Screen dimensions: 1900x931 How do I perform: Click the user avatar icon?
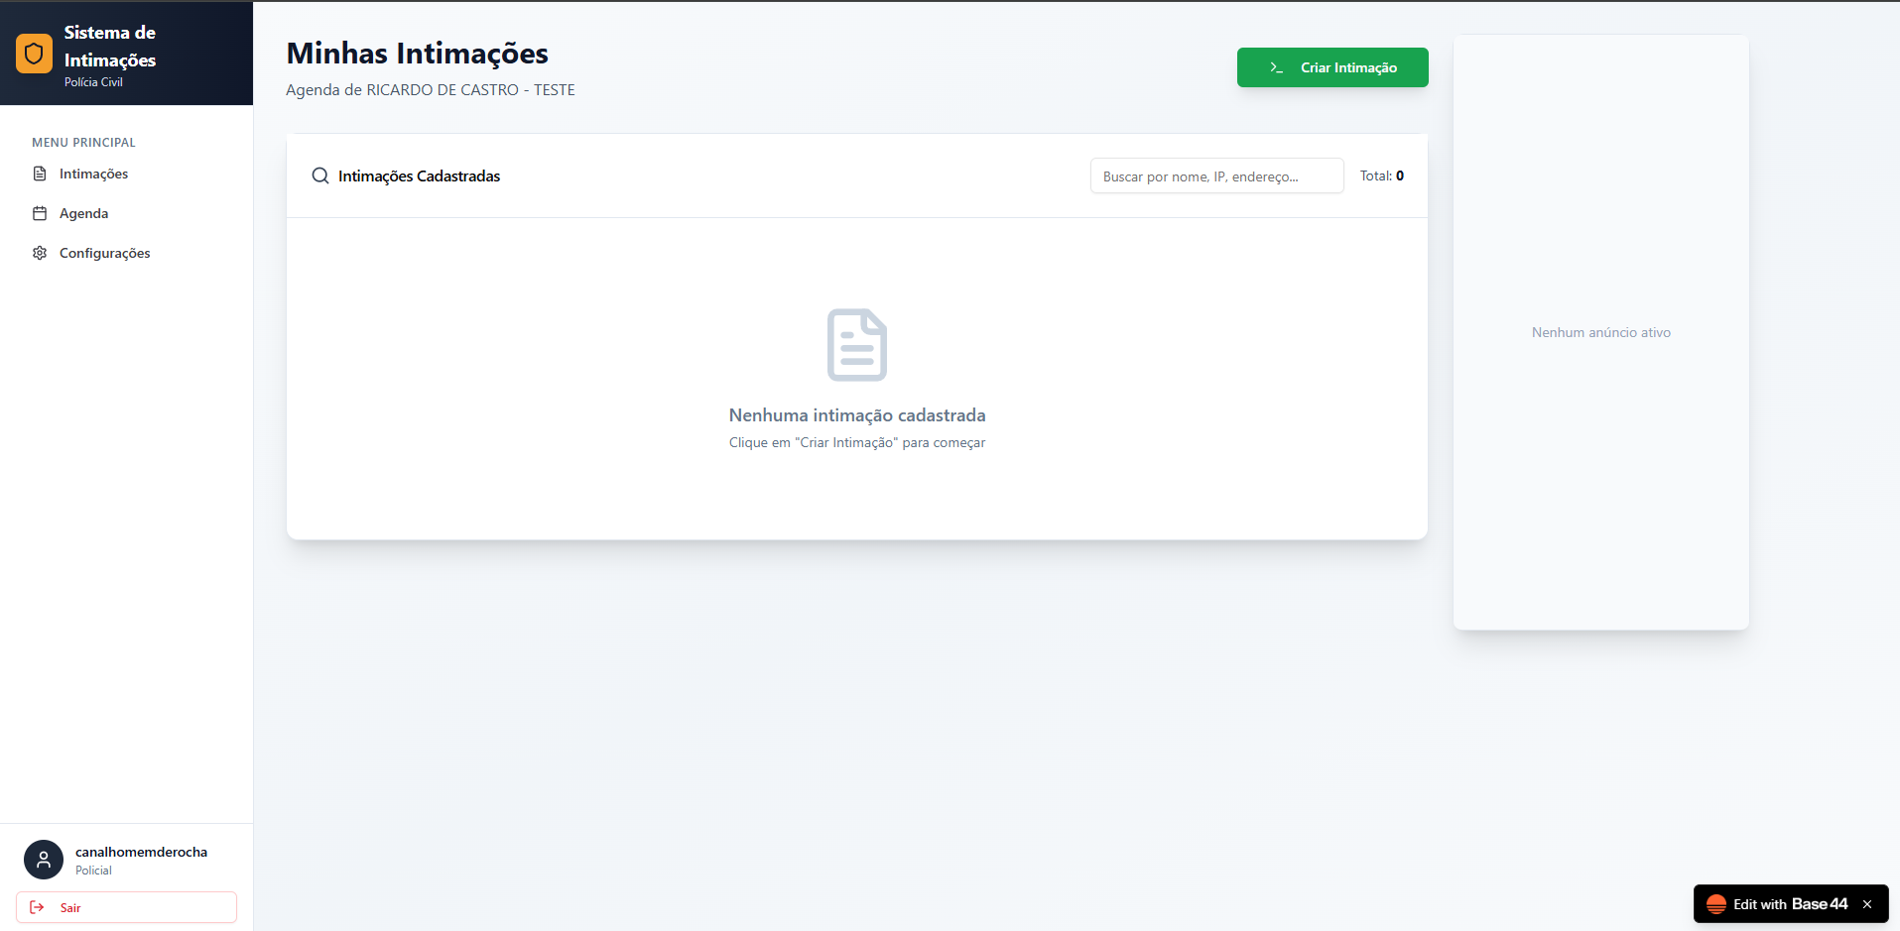44,860
